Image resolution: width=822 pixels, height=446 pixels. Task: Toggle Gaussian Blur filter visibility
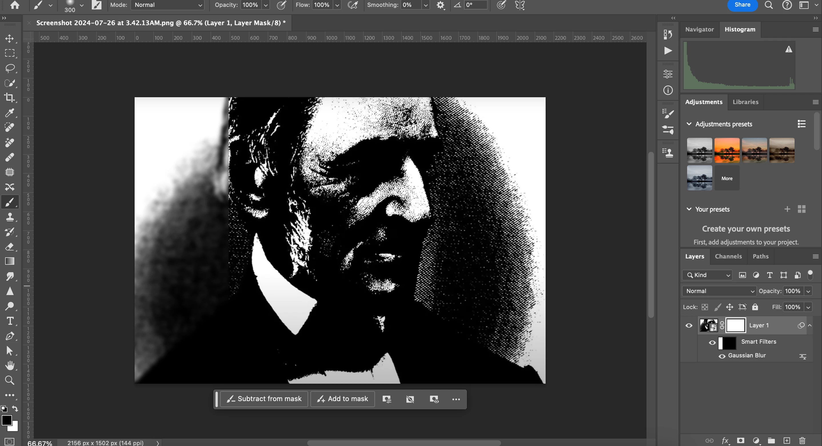(x=722, y=356)
